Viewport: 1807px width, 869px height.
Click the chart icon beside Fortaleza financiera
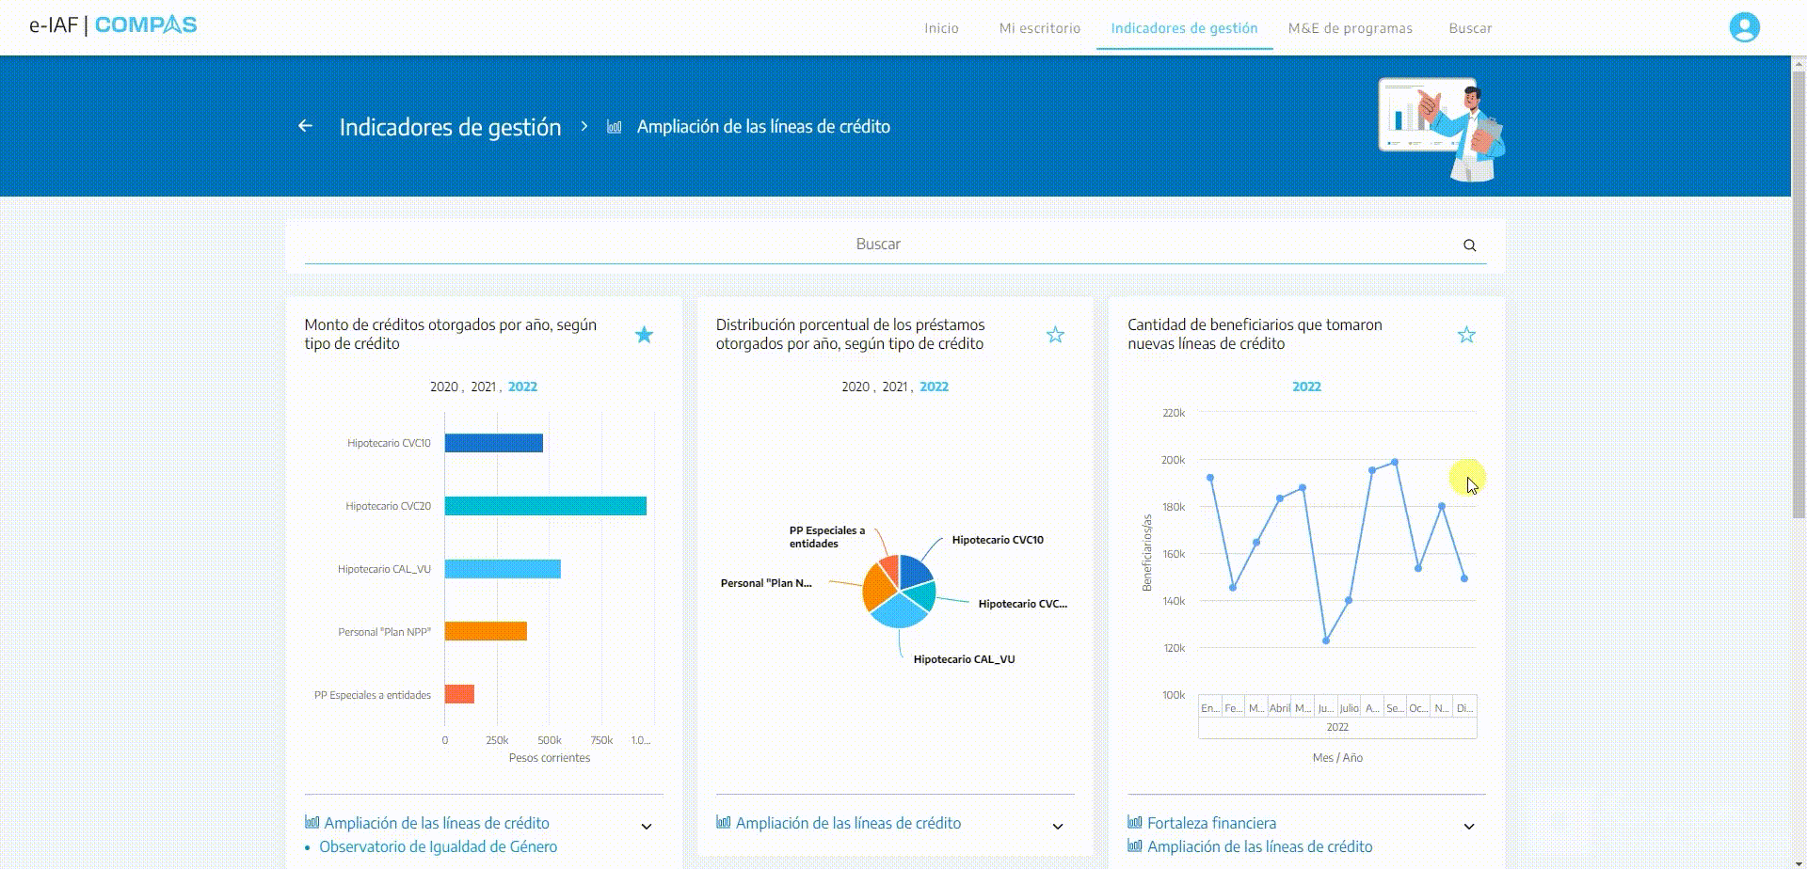pyautogui.click(x=1135, y=822)
